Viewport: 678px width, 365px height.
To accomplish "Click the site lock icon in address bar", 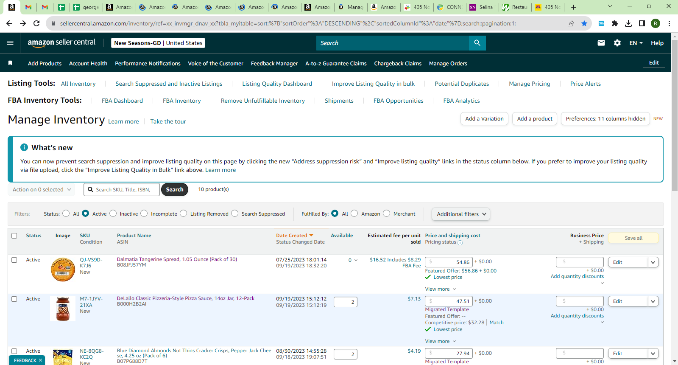I will click(x=53, y=23).
